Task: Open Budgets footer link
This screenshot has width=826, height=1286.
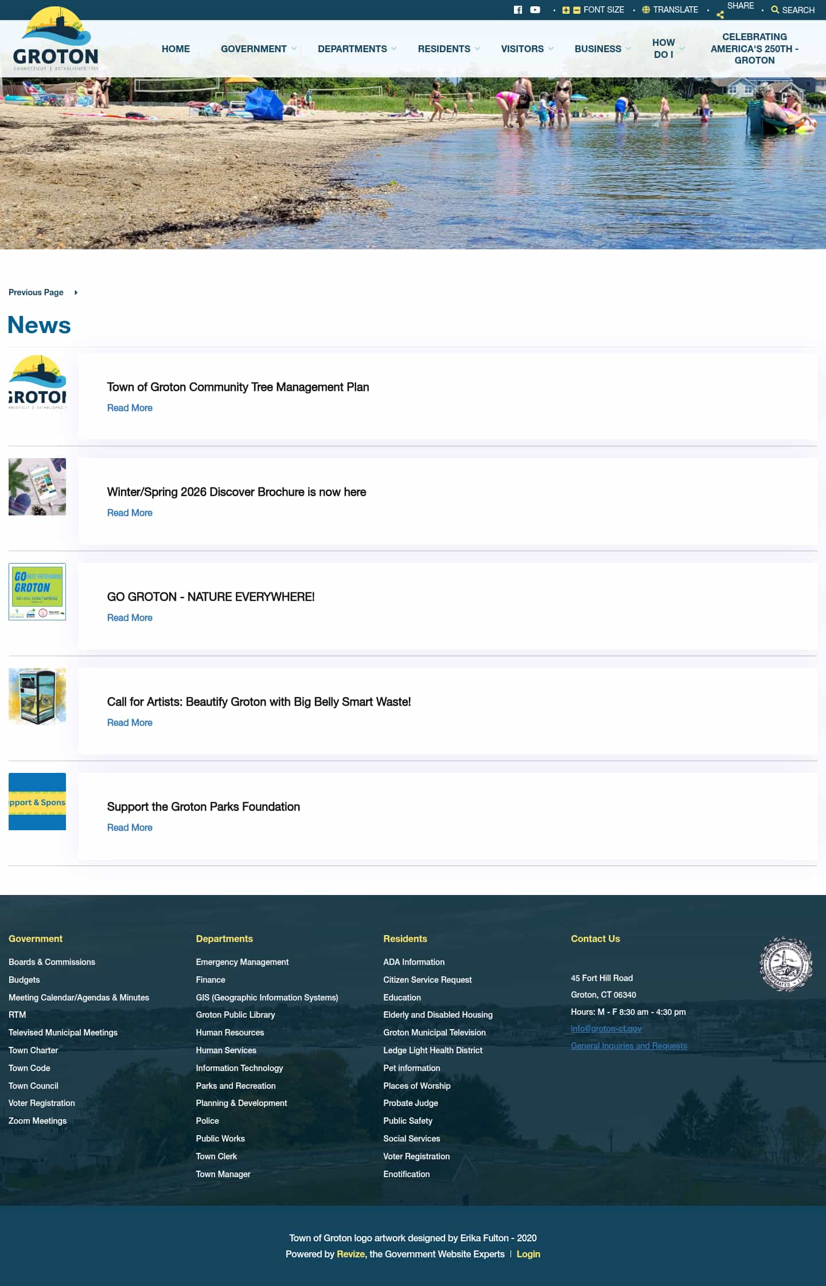Action: (24, 980)
